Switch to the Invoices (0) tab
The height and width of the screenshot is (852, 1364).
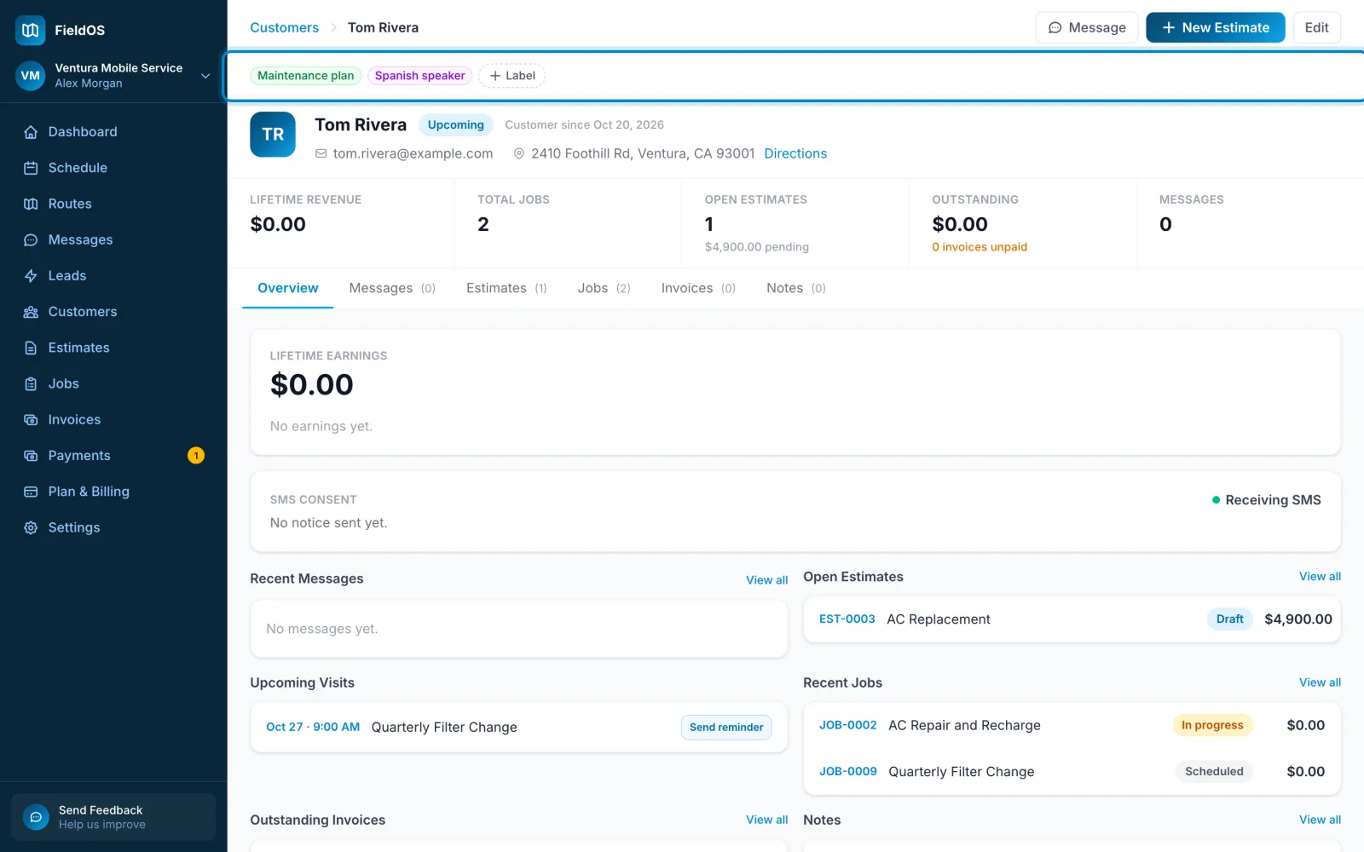(x=698, y=288)
